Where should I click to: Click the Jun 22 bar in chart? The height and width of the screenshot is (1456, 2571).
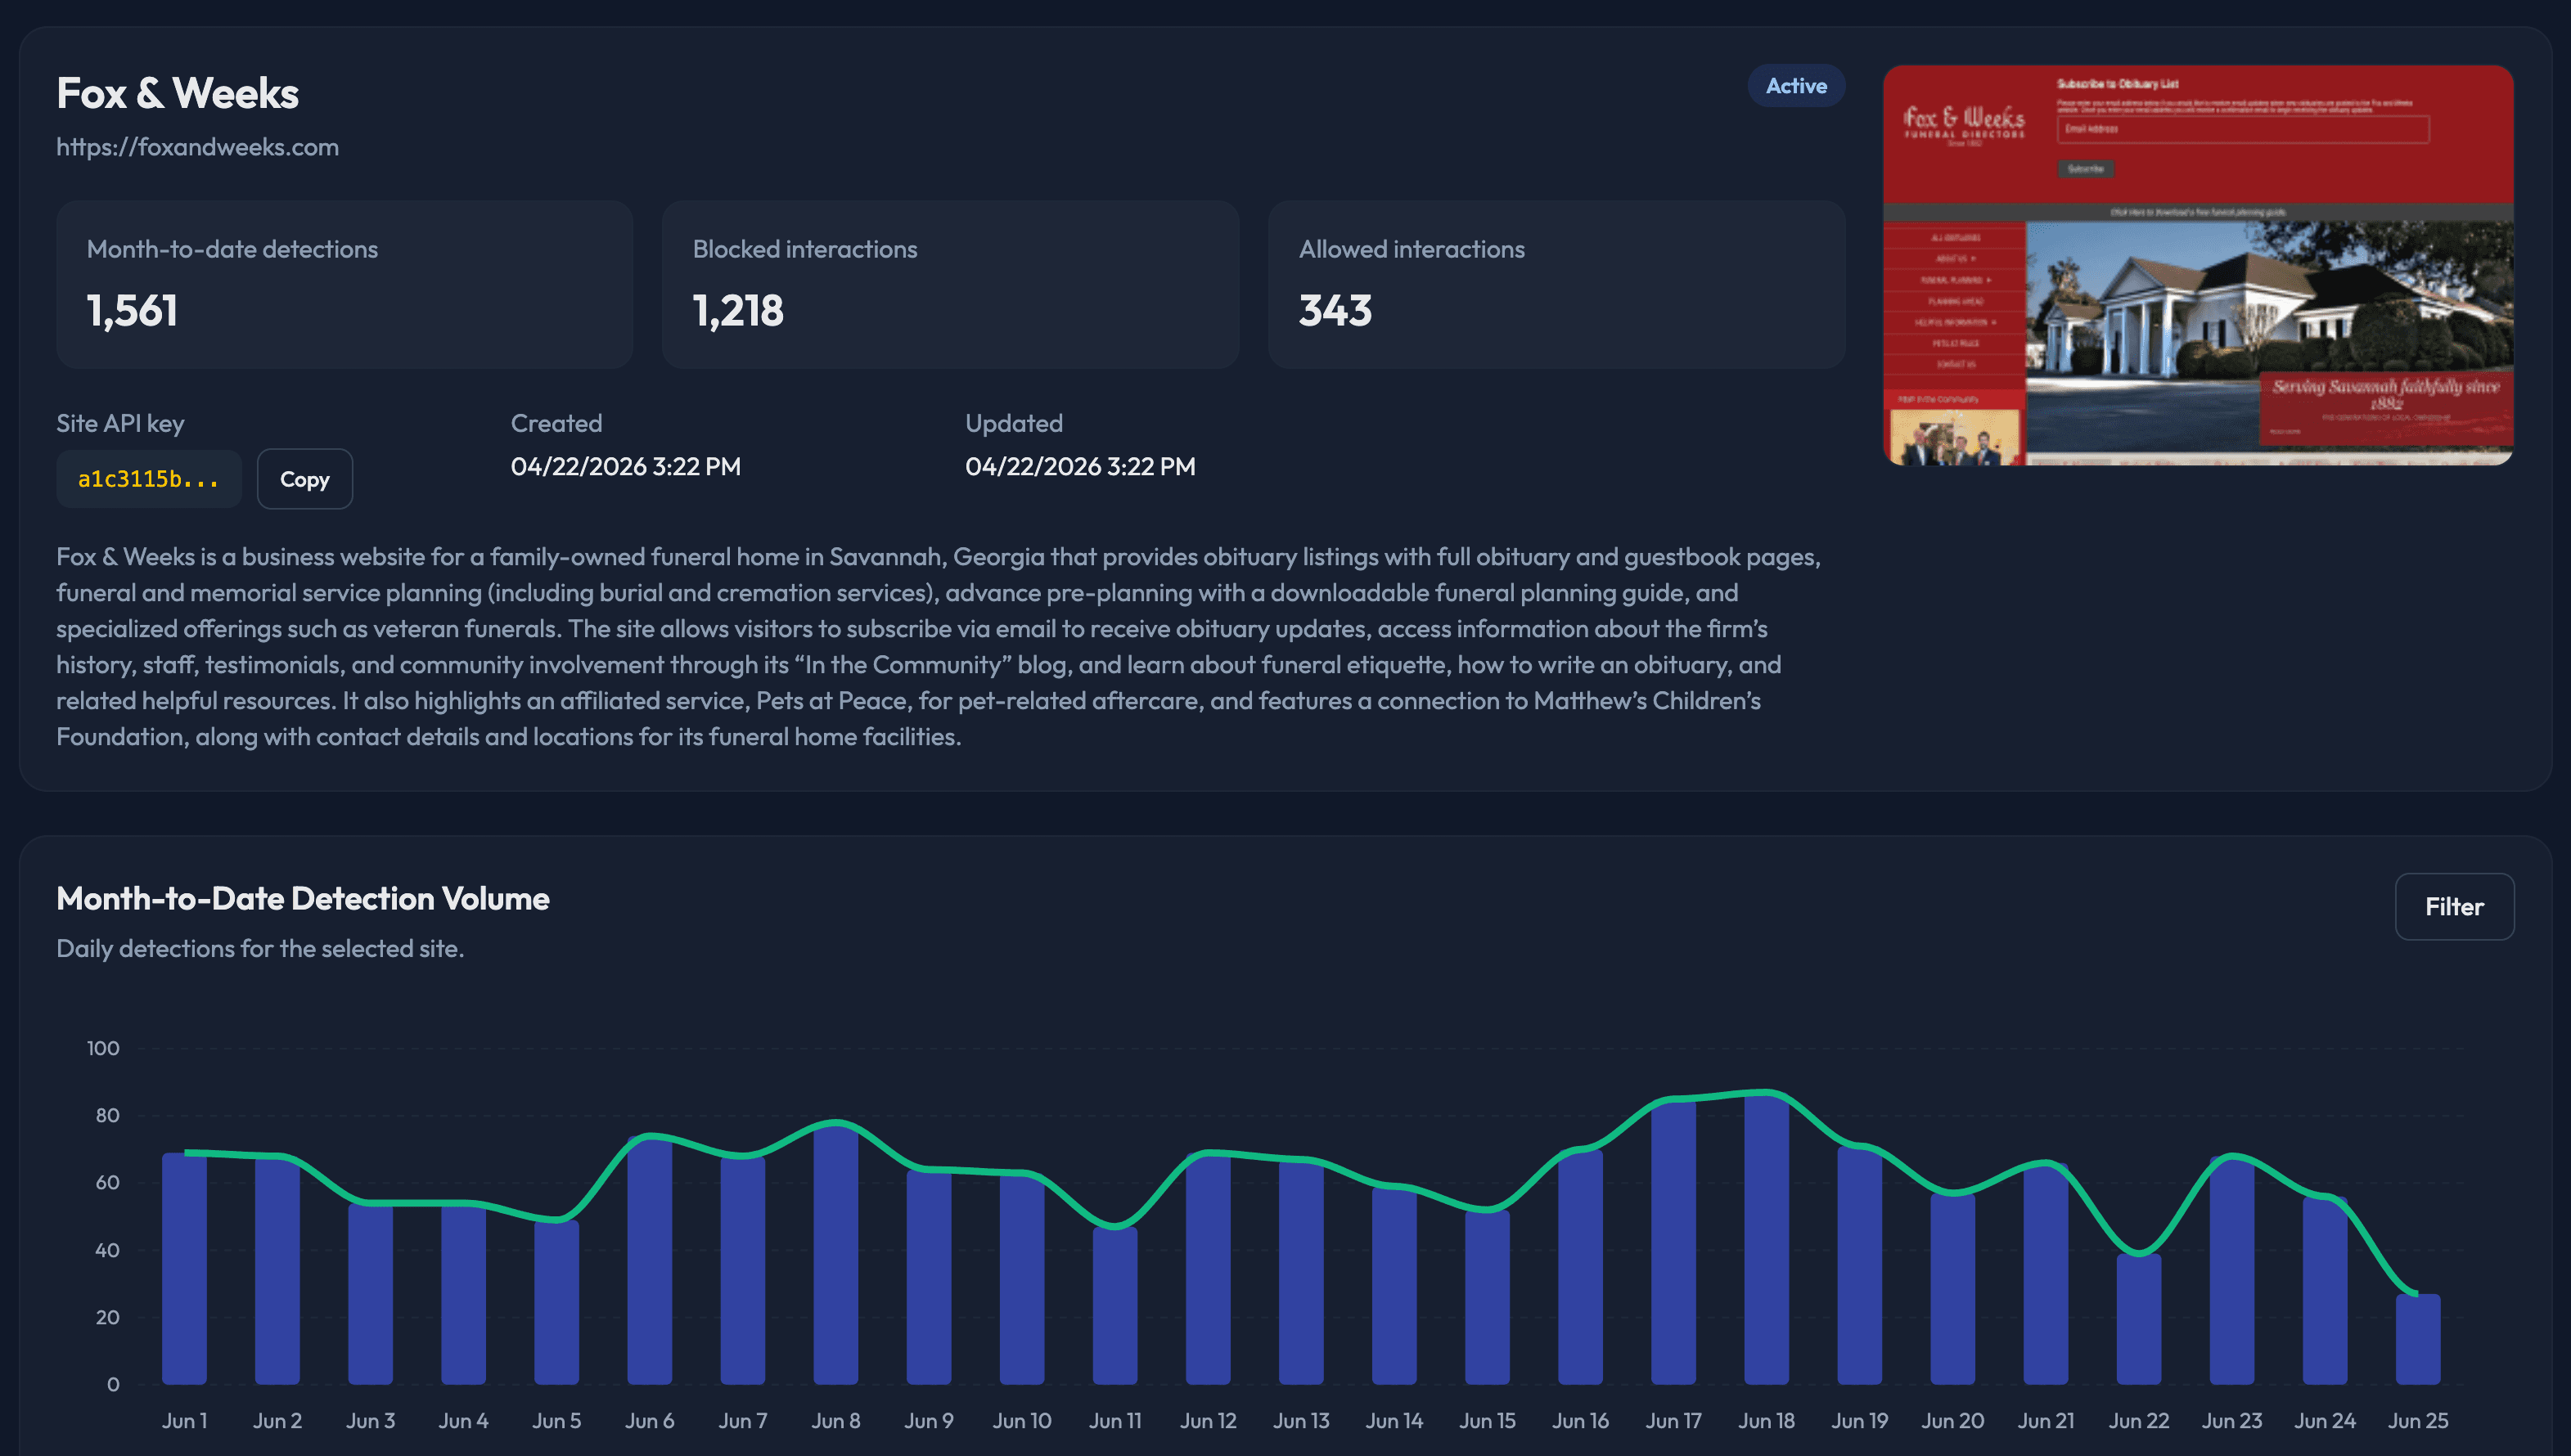(2138, 1319)
